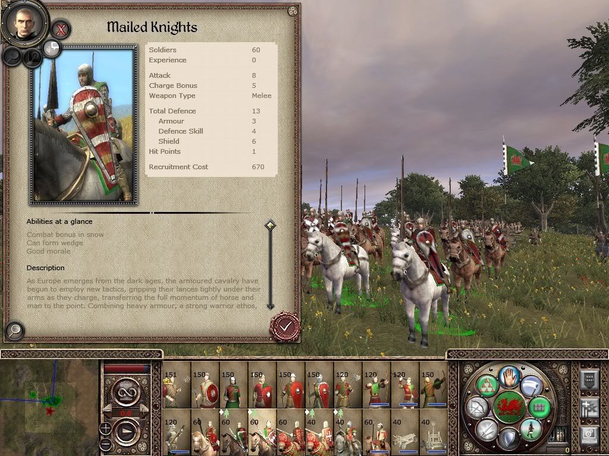The height and width of the screenshot is (456, 609).
Task: Click the magnifying glass on the scroll's corner
Action: coord(15,330)
